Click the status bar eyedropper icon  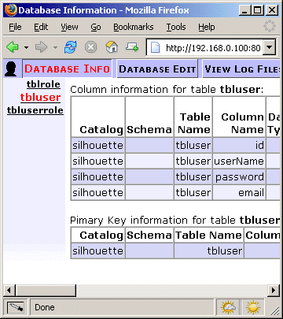(15, 307)
